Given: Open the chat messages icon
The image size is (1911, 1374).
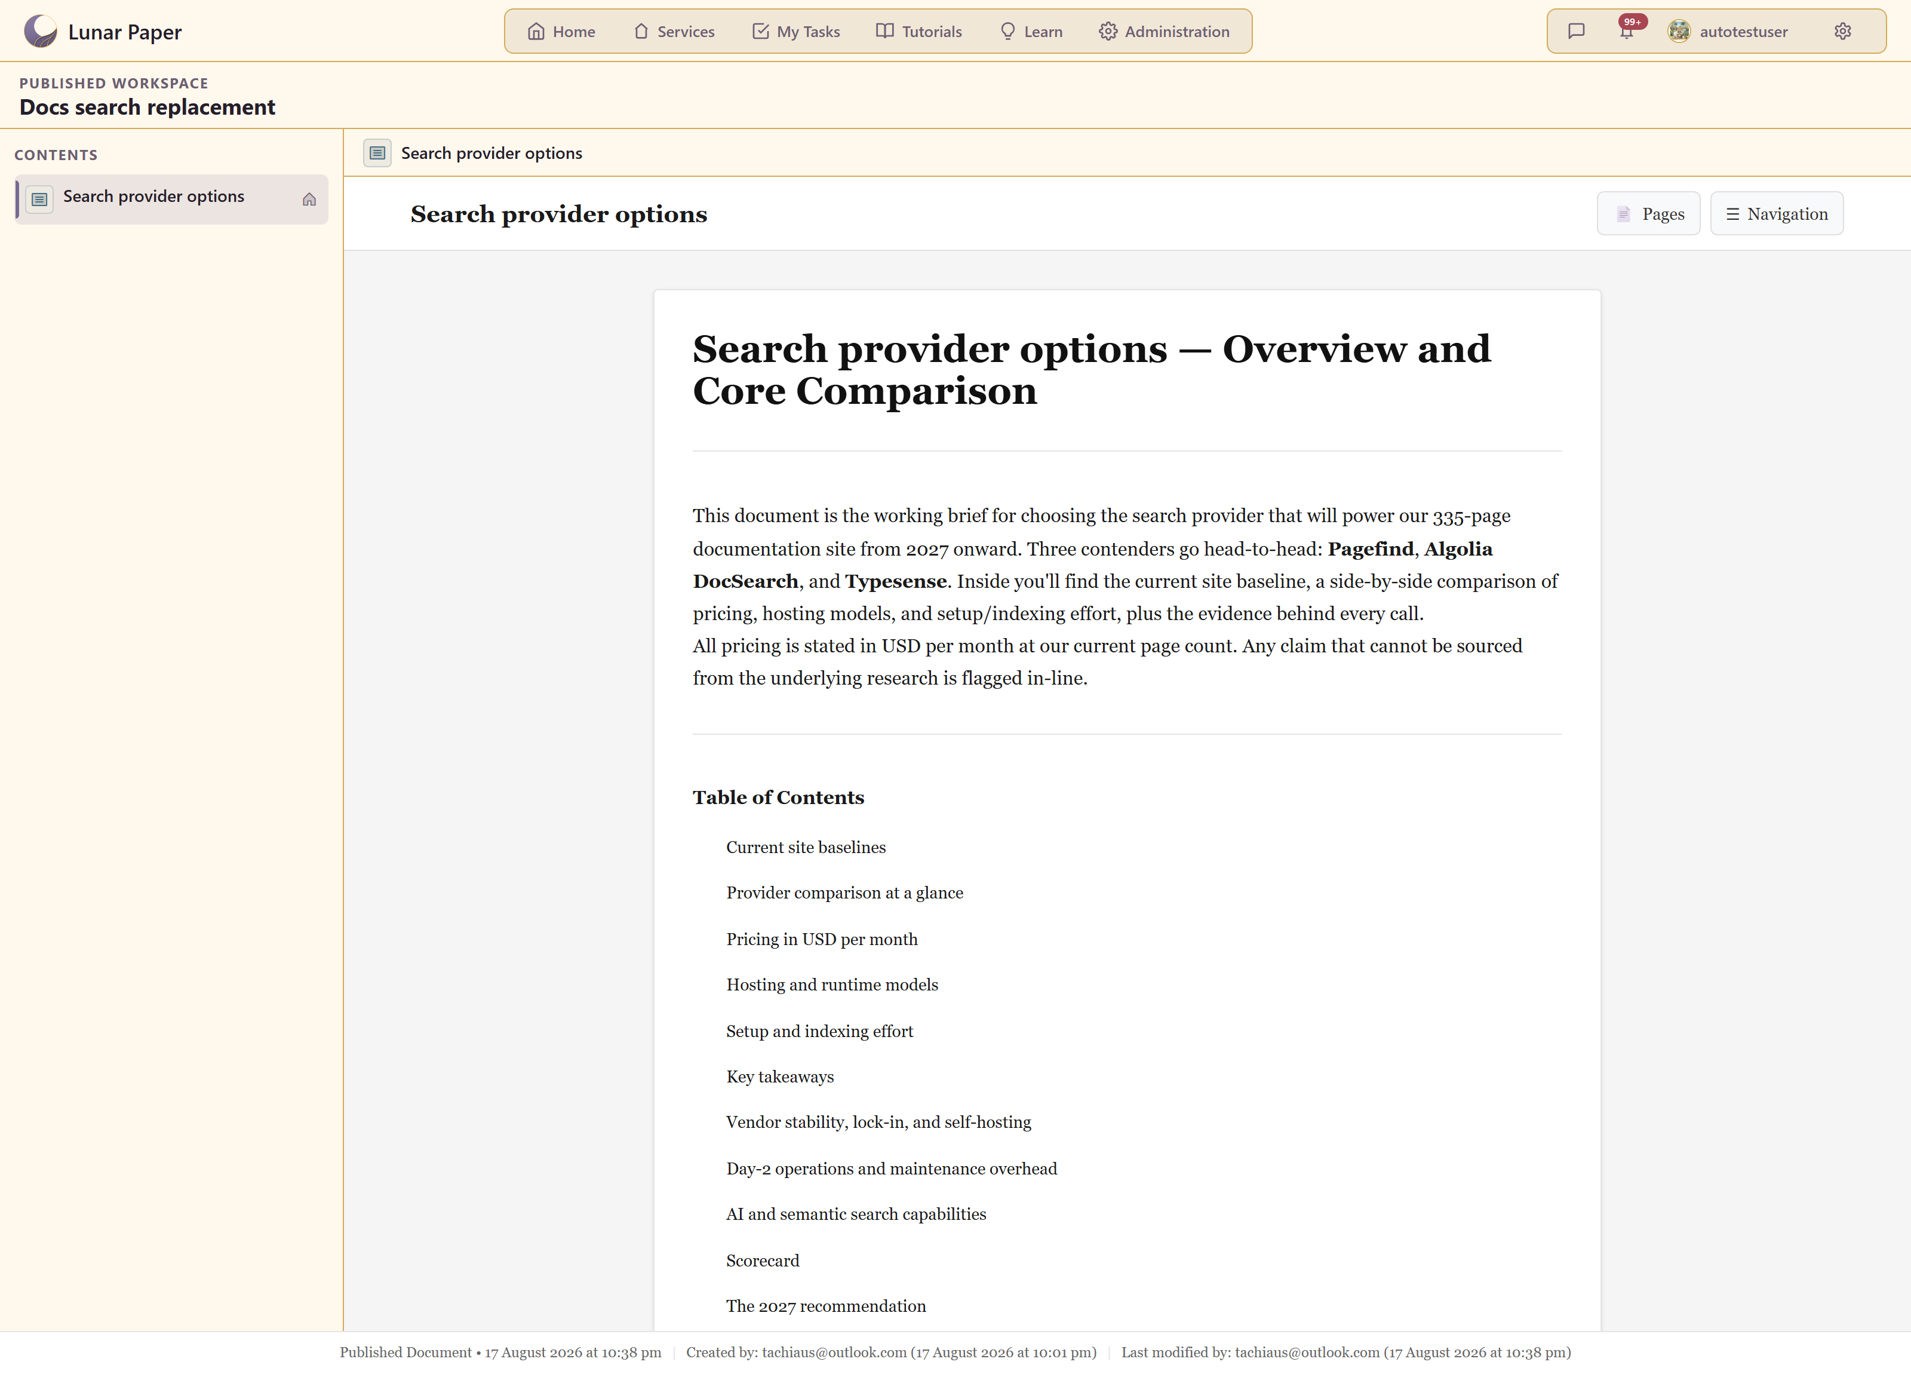Looking at the screenshot, I should coord(1577,31).
